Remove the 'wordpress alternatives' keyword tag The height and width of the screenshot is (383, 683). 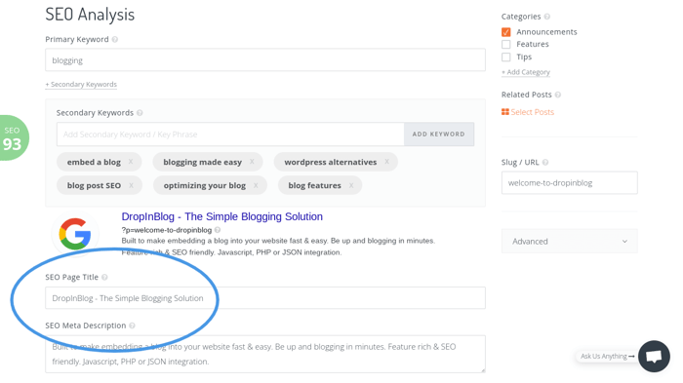click(x=386, y=162)
